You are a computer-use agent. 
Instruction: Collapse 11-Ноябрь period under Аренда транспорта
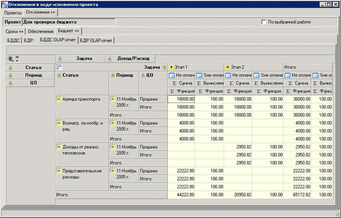[113, 99]
